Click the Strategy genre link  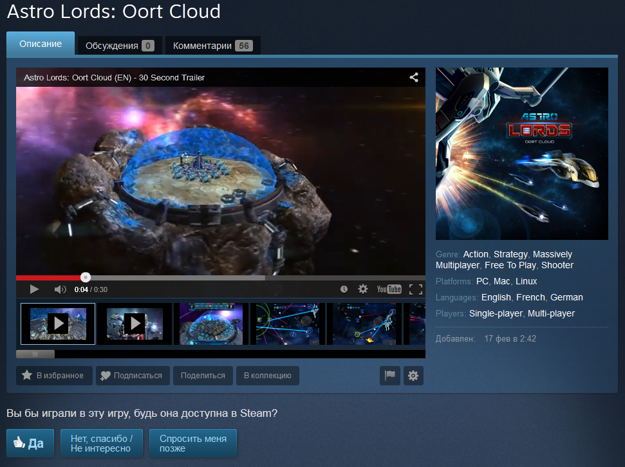(510, 254)
